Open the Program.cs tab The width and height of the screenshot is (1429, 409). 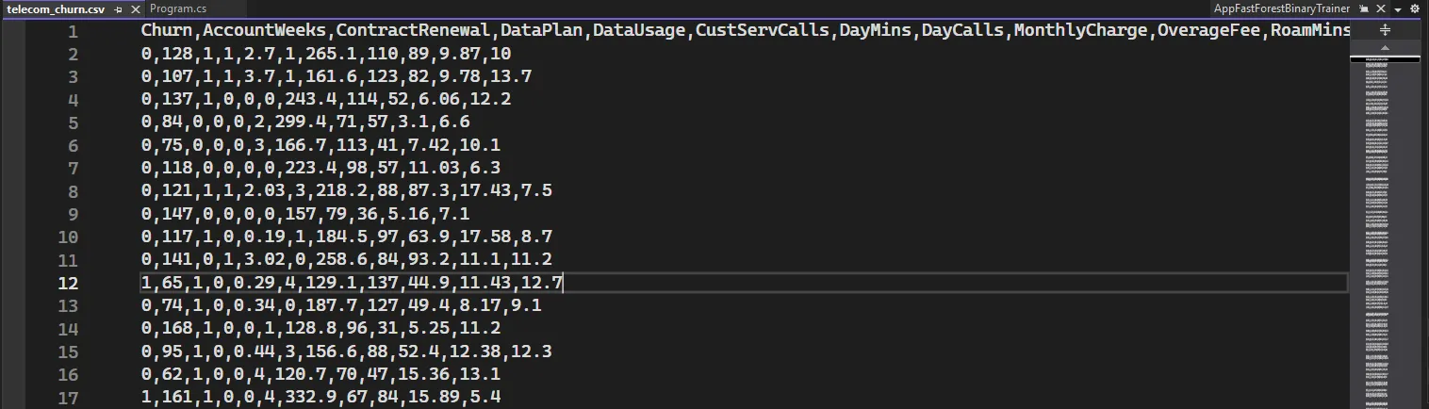(178, 8)
